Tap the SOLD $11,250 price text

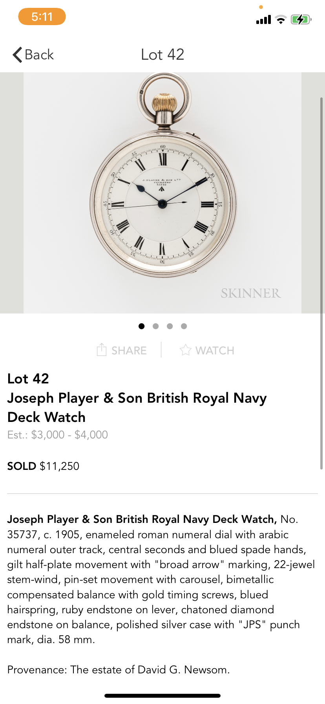pyautogui.click(x=44, y=466)
